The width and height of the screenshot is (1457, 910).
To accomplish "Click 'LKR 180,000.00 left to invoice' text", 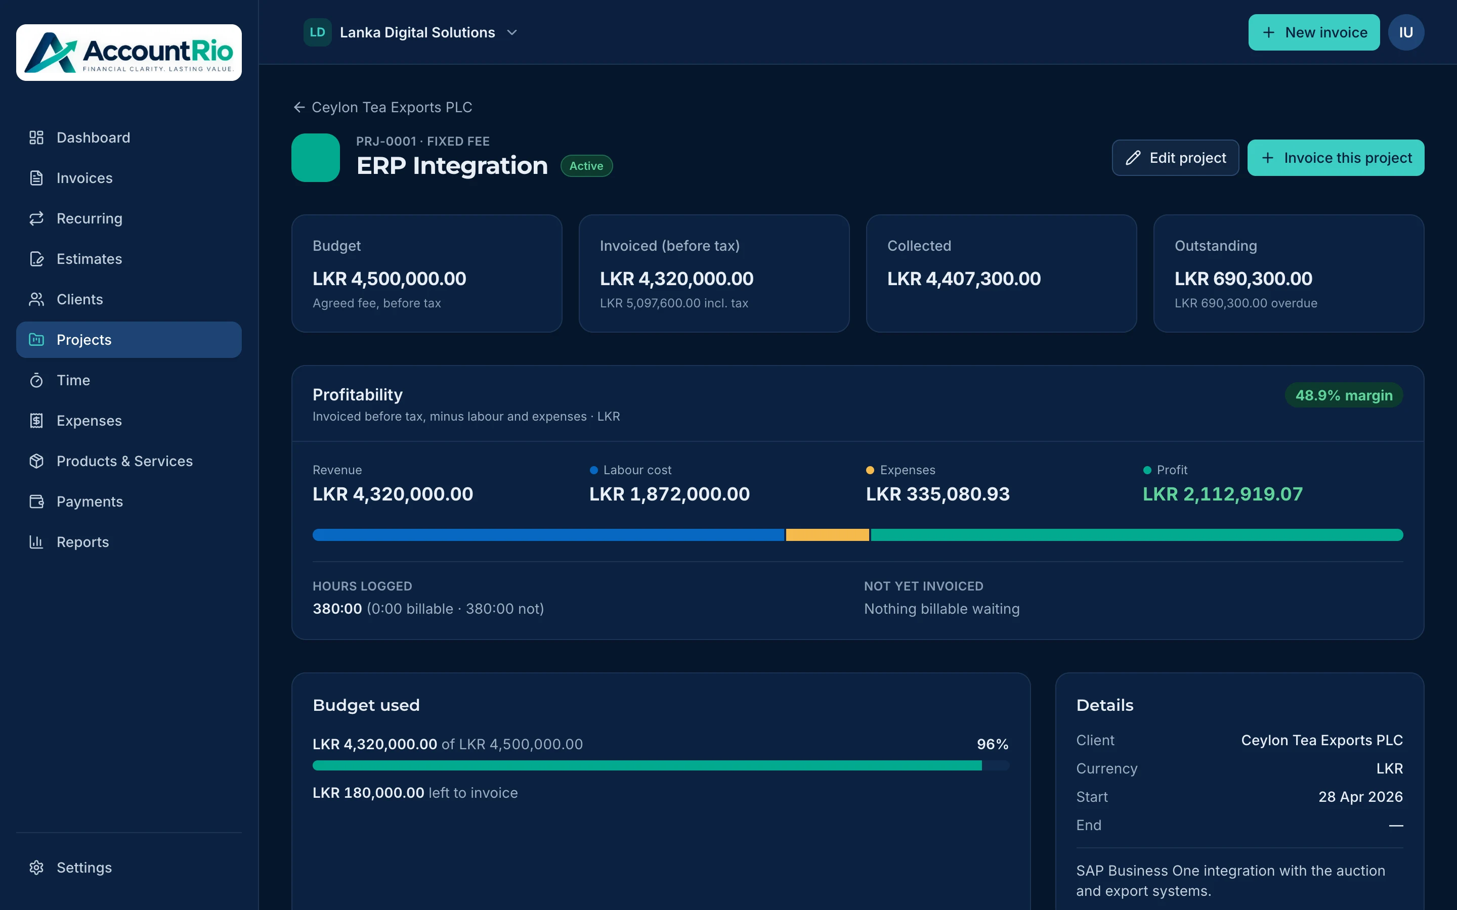I will pyautogui.click(x=415, y=793).
